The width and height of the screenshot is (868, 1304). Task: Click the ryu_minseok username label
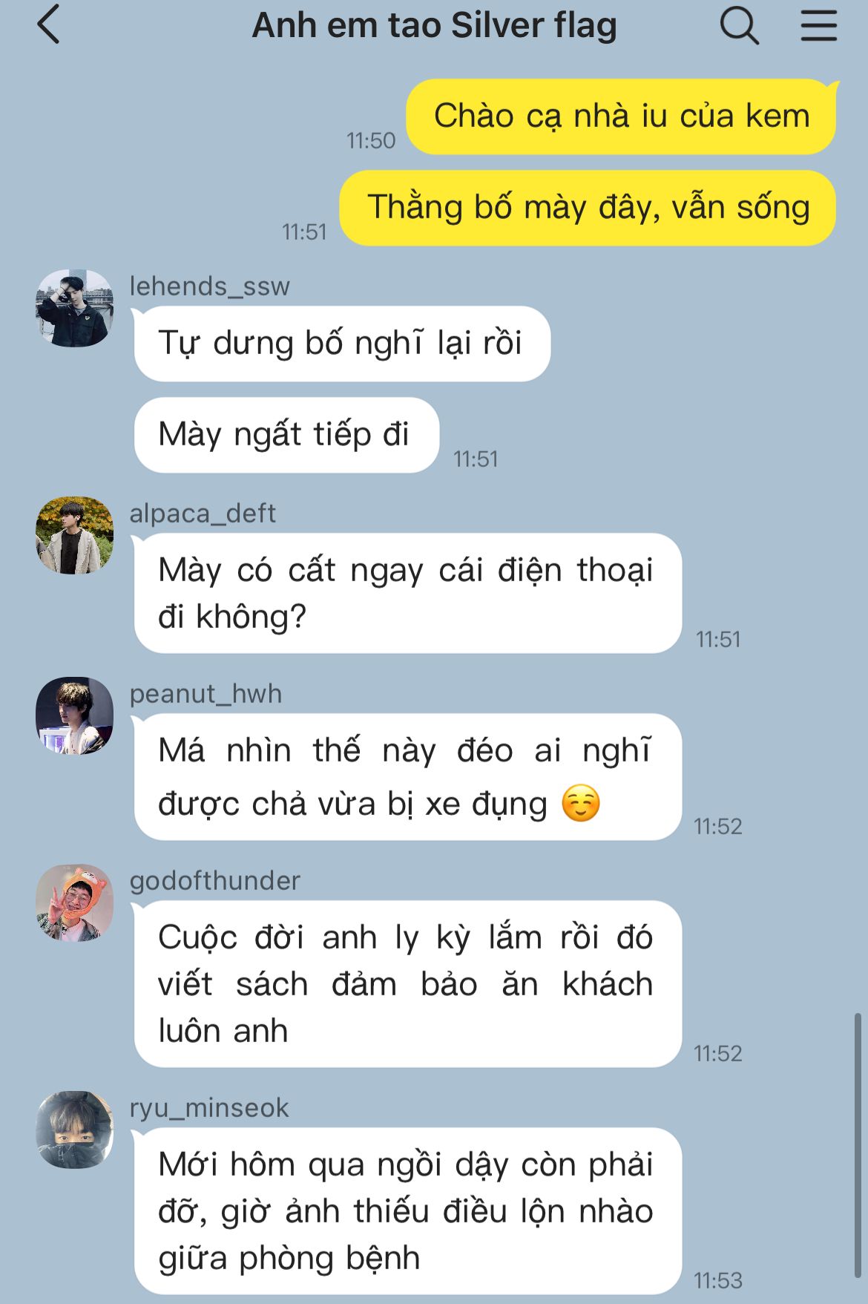(208, 1107)
